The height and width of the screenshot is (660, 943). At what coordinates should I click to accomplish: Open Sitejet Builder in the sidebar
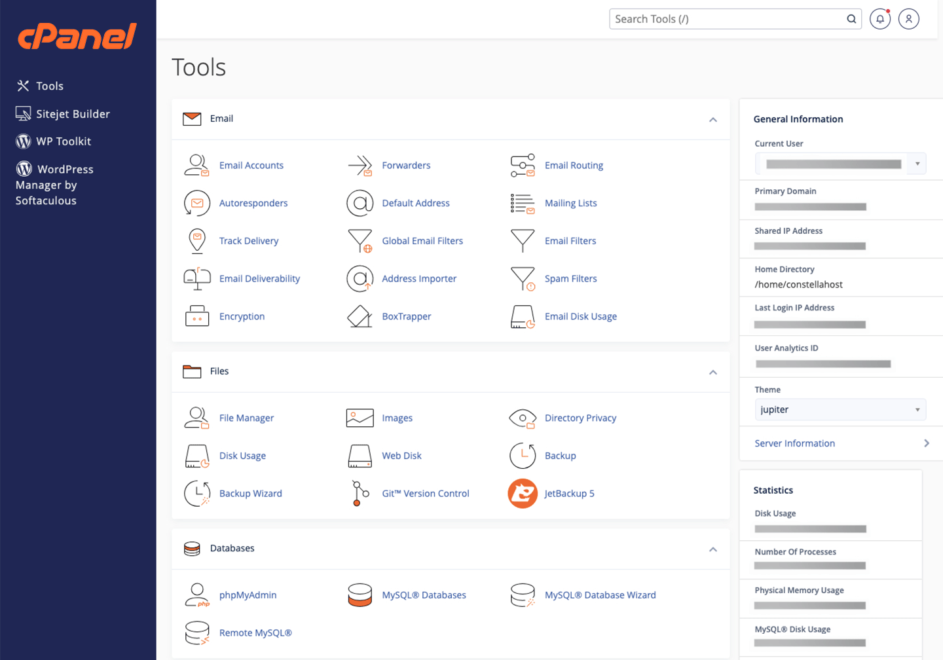point(63,114)
